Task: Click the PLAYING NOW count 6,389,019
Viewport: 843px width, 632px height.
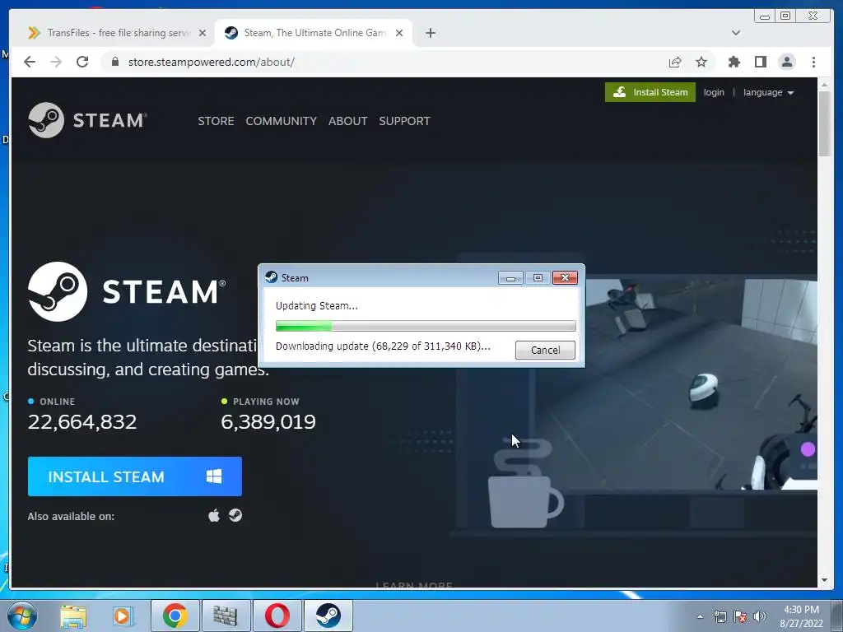Action: [268, 422]
